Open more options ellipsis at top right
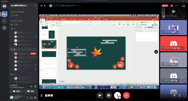This screenshot has width=188, height=101. (x=177, y=6)
